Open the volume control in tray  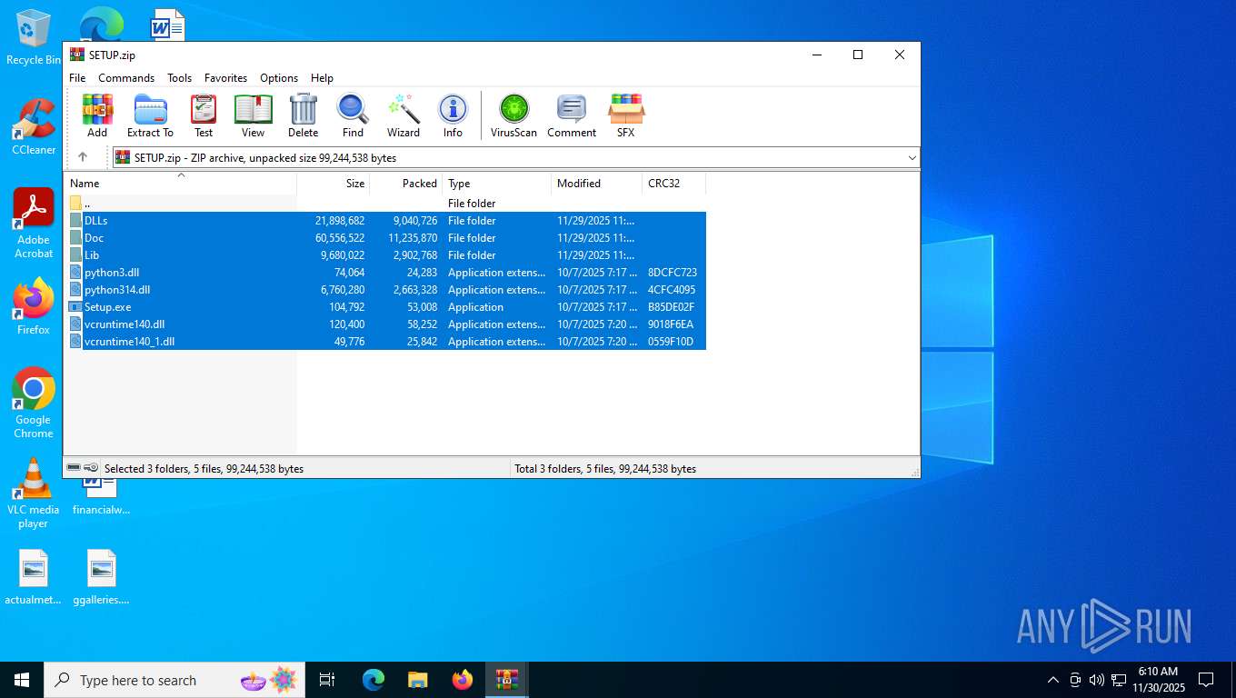tap(1096, 680)
